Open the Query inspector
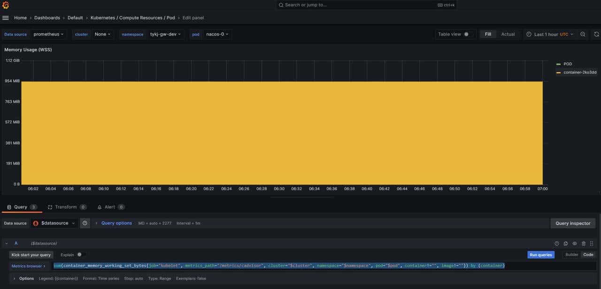 point(572,223)
